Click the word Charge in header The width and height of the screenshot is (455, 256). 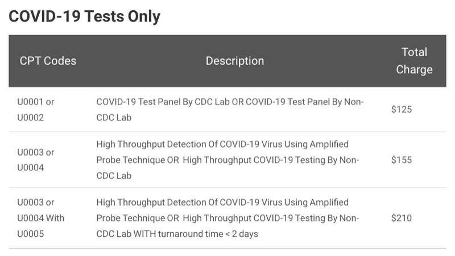pyautogui.click(x=414, y=70)
